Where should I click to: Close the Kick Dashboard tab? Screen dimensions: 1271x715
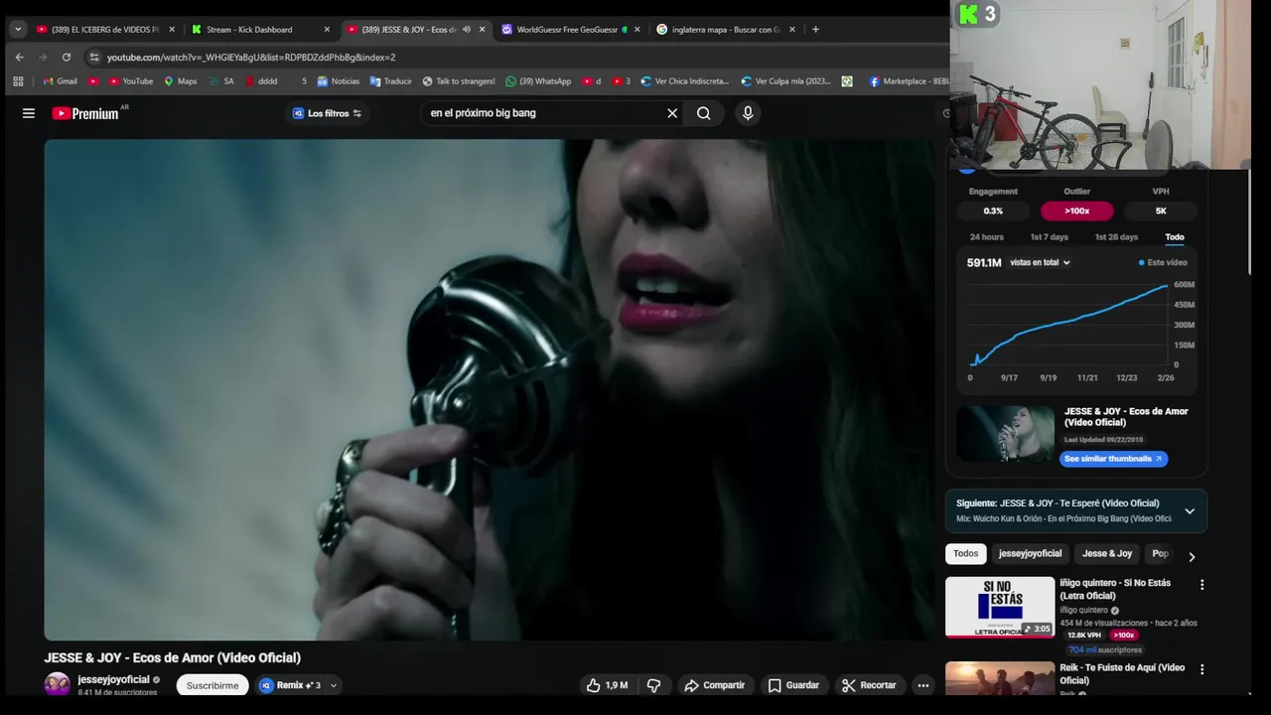tap(327, 30)
